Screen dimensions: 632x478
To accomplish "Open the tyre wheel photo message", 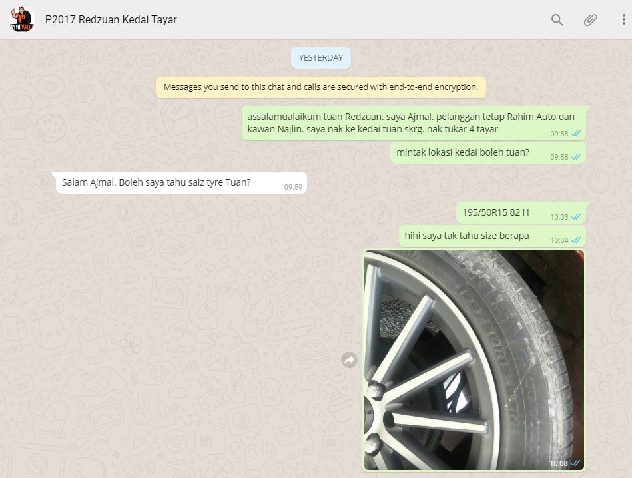I will coord(474,360).
